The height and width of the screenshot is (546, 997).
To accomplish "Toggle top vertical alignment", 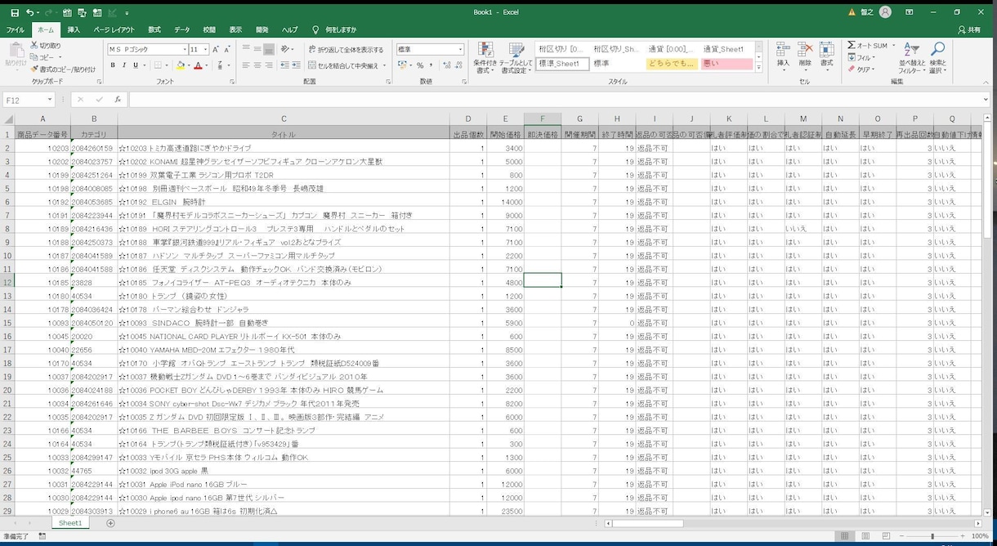I will click(x=246, y=49).
